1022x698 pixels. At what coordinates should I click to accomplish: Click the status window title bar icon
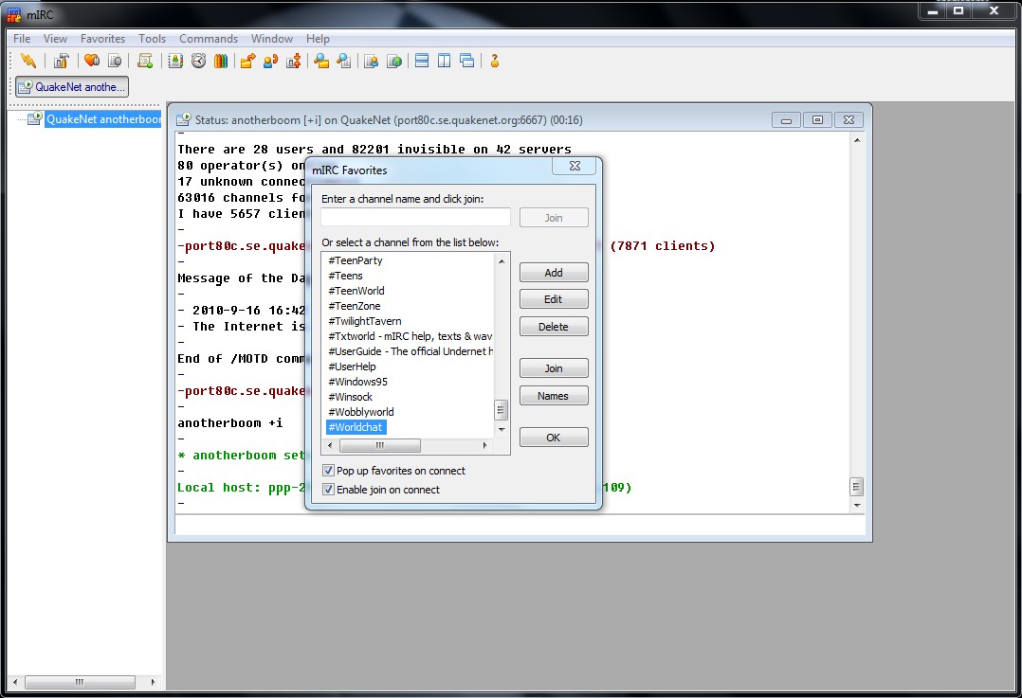pyautogui.click(x=184, y=119)
